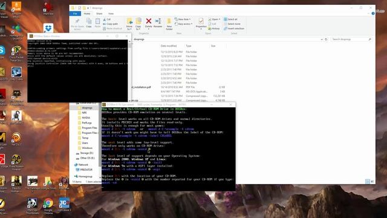Open the Dropbox desktop icon
Image resolution: width=387 pixels, height=218 pixels.
pyautogui.click(x=48, y=28)
